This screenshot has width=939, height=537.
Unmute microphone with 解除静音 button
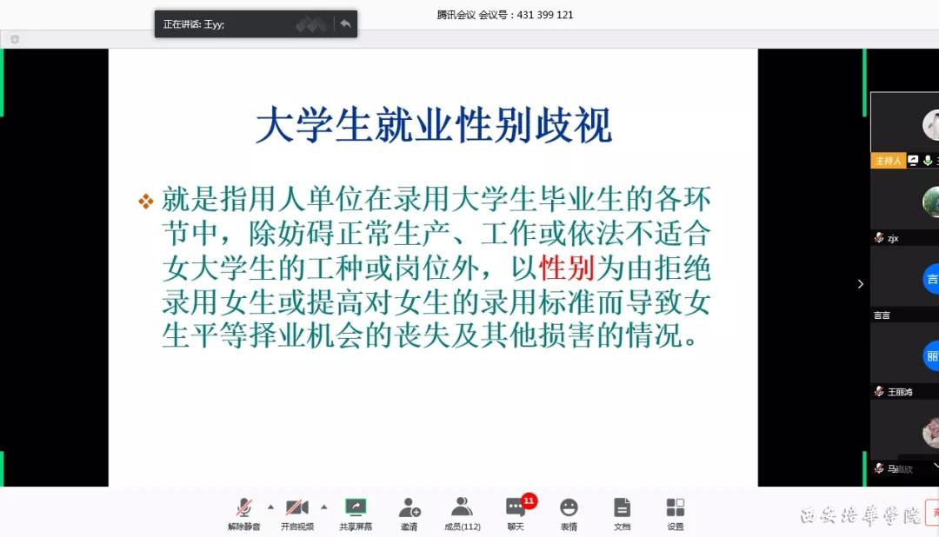pyautogui.click(x=244, y=513)
